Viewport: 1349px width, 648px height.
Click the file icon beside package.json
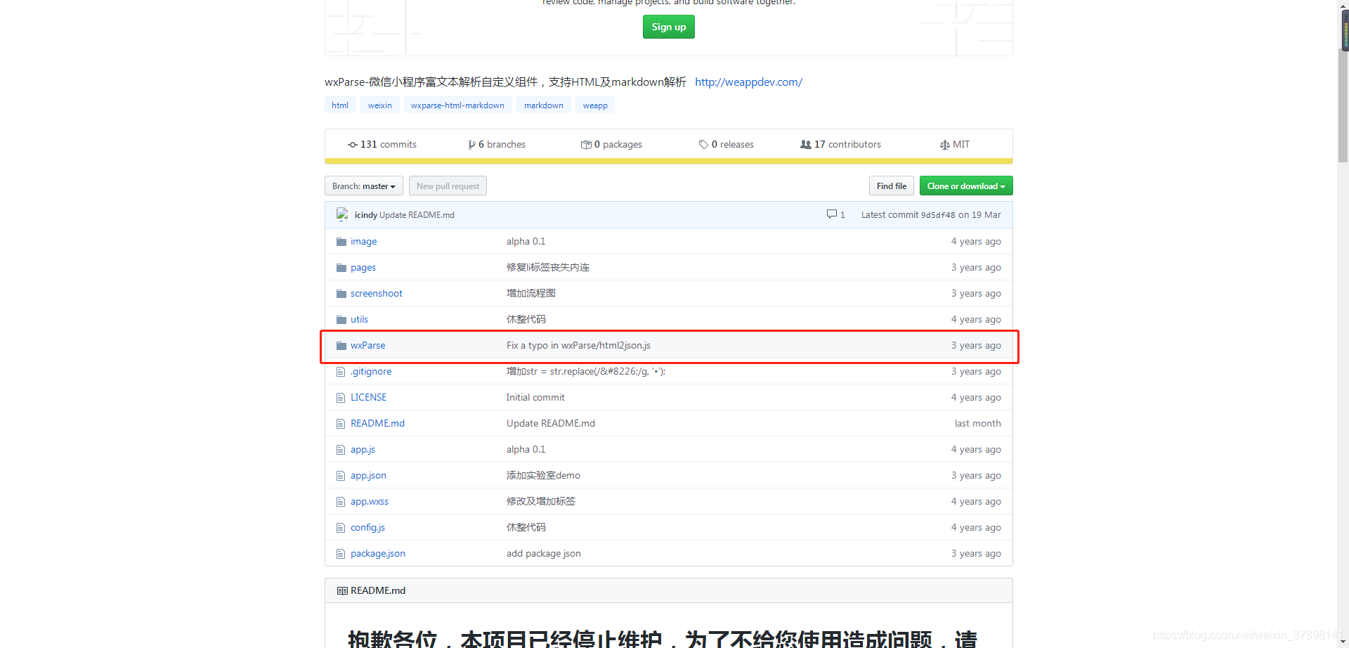tap(341, 554)
